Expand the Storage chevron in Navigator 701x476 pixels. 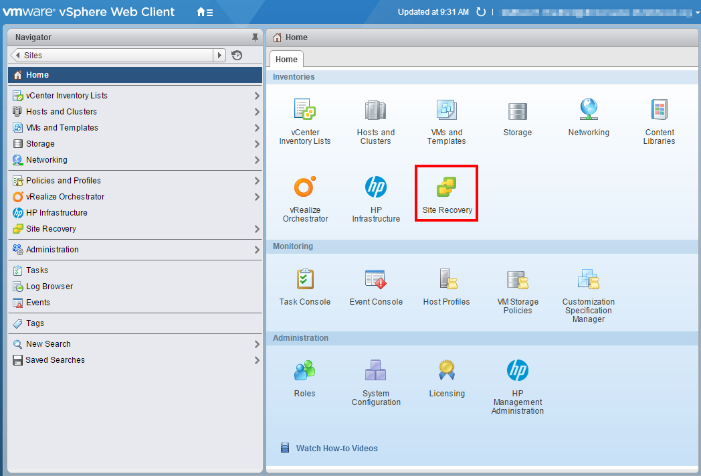coord(257,144)
